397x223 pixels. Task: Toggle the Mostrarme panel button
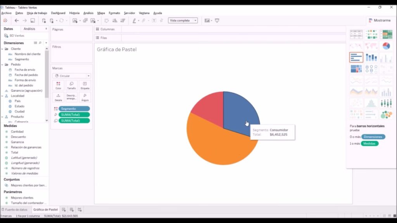click(380, 21)
